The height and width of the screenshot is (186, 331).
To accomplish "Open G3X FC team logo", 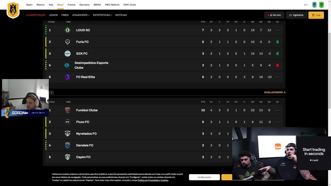I will (67, 53).
